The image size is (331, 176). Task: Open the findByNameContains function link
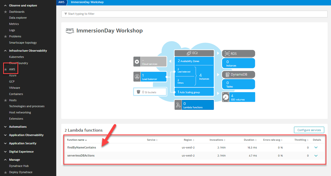[82, 147]
